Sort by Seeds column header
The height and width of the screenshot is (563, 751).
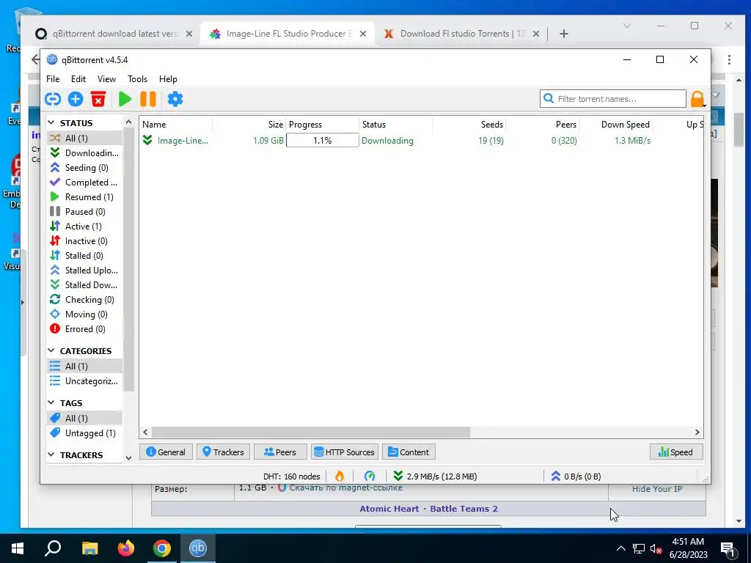469,125
